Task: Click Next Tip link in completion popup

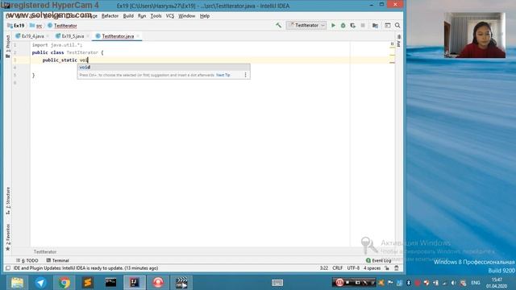Action: tap(223, 75)
